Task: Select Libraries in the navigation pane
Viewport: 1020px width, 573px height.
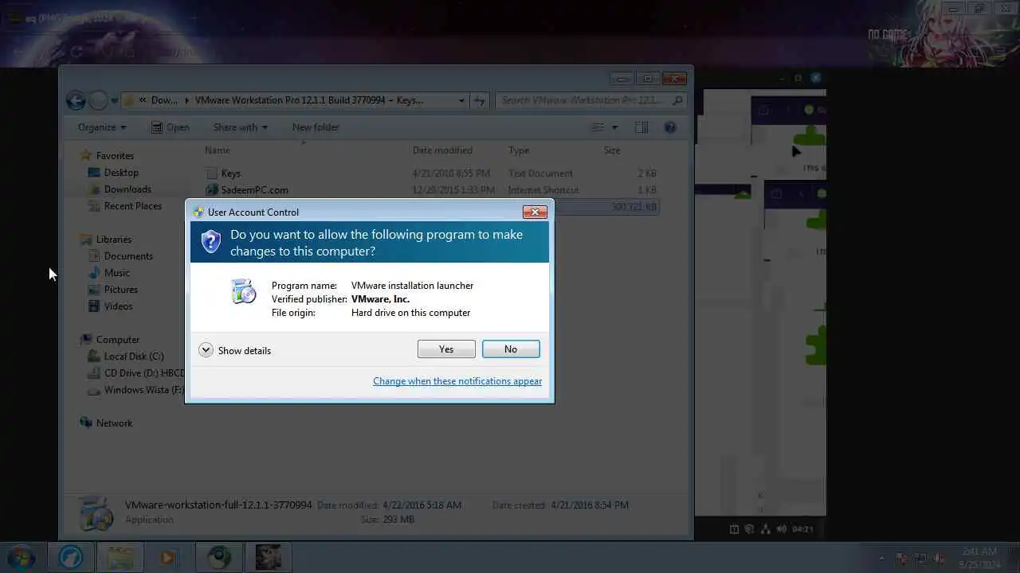Action: coord(114,240)
